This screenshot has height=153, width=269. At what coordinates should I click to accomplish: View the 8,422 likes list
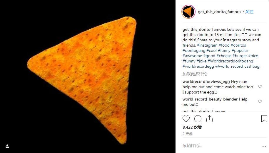pos(192,127)
